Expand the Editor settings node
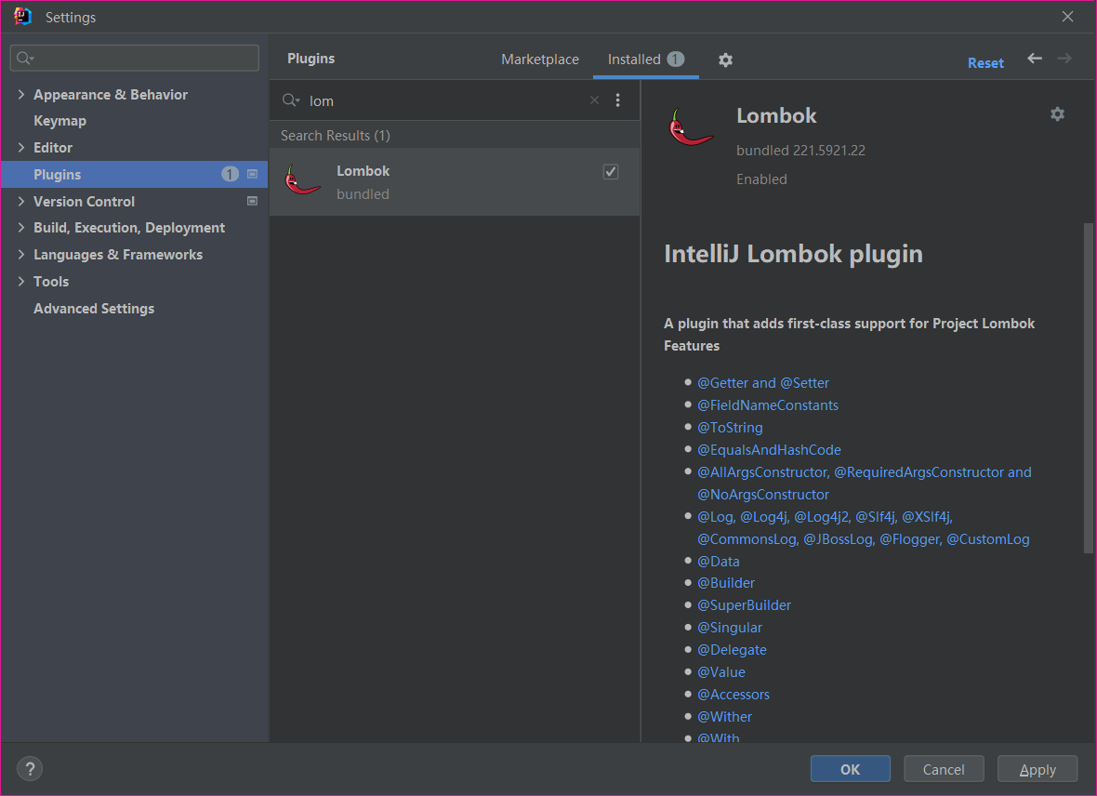Viewport: 1097px width, 796px height. pos(21,147)
